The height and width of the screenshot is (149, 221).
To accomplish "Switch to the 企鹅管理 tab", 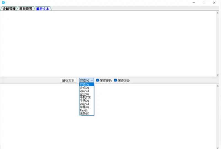I will (9, 9).
